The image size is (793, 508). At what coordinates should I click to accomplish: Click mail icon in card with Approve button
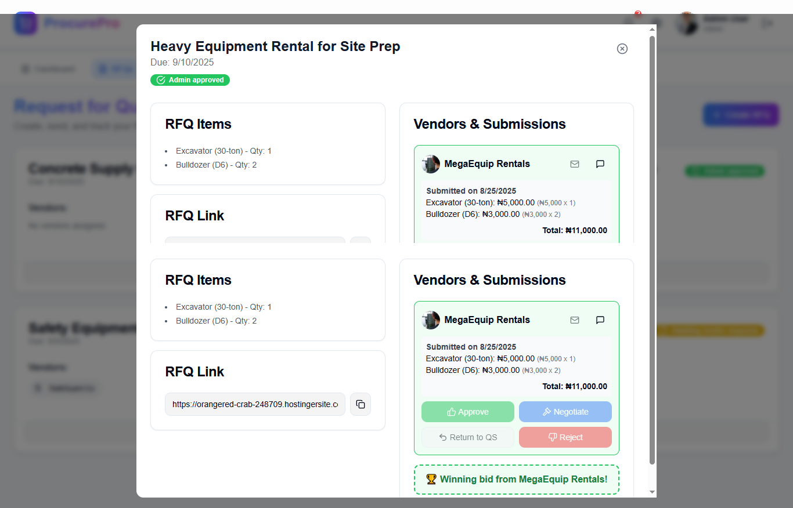coord(575,320)
